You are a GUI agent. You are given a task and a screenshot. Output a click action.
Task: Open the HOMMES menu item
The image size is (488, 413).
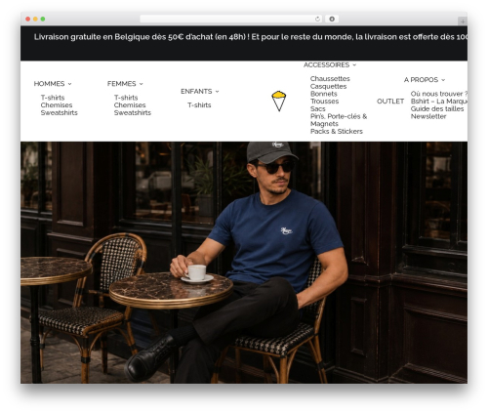(49, 84)
